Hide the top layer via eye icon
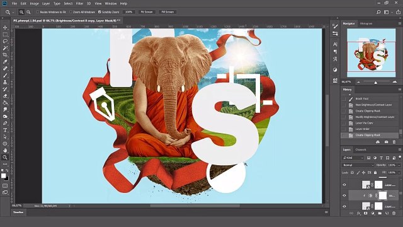 click(x=344, y=185)
